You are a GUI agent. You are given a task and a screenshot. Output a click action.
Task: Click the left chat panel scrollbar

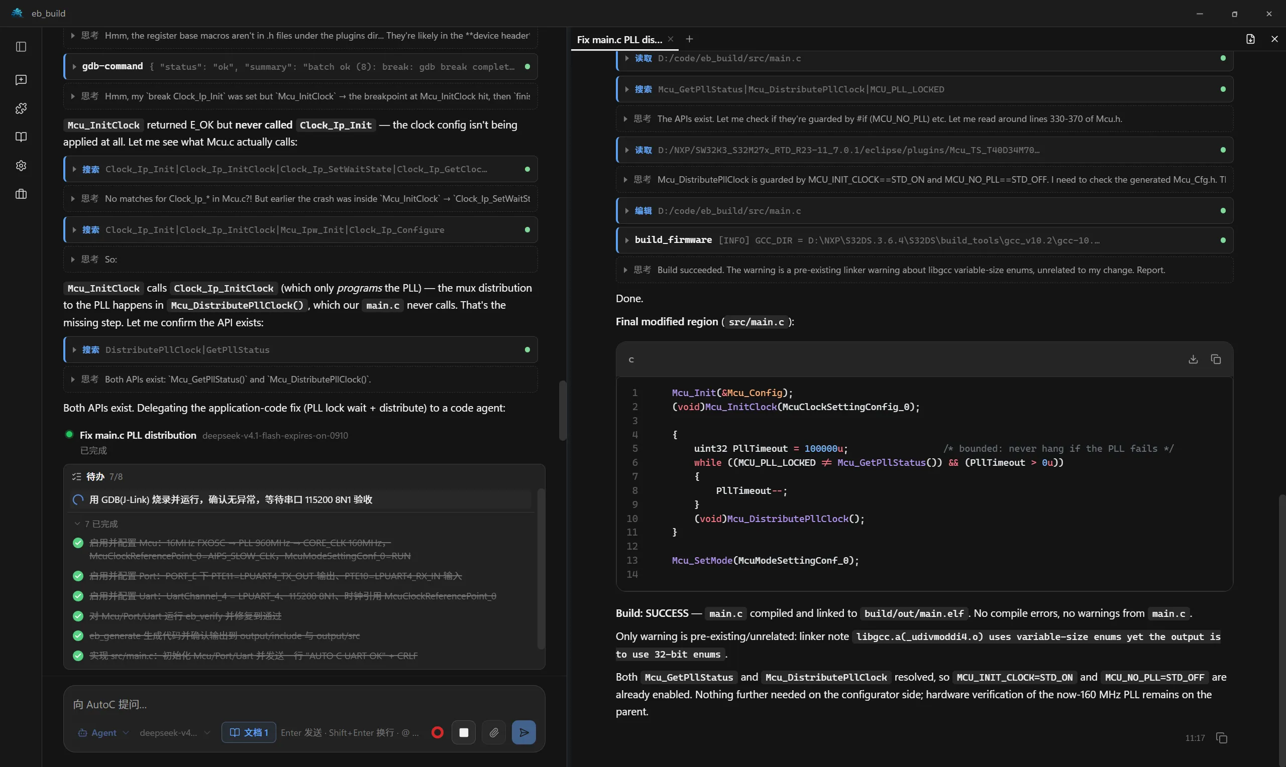tap(563, 411)
